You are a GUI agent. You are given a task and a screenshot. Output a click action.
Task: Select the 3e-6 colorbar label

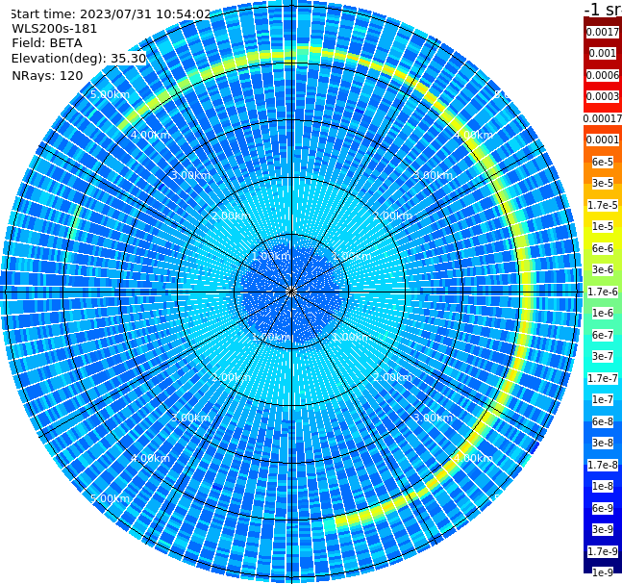point(603,269)
